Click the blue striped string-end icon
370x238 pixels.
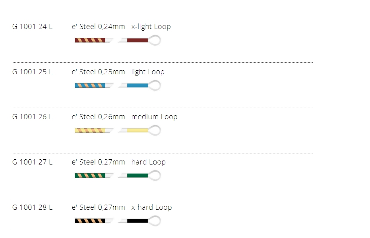(93, 85)
